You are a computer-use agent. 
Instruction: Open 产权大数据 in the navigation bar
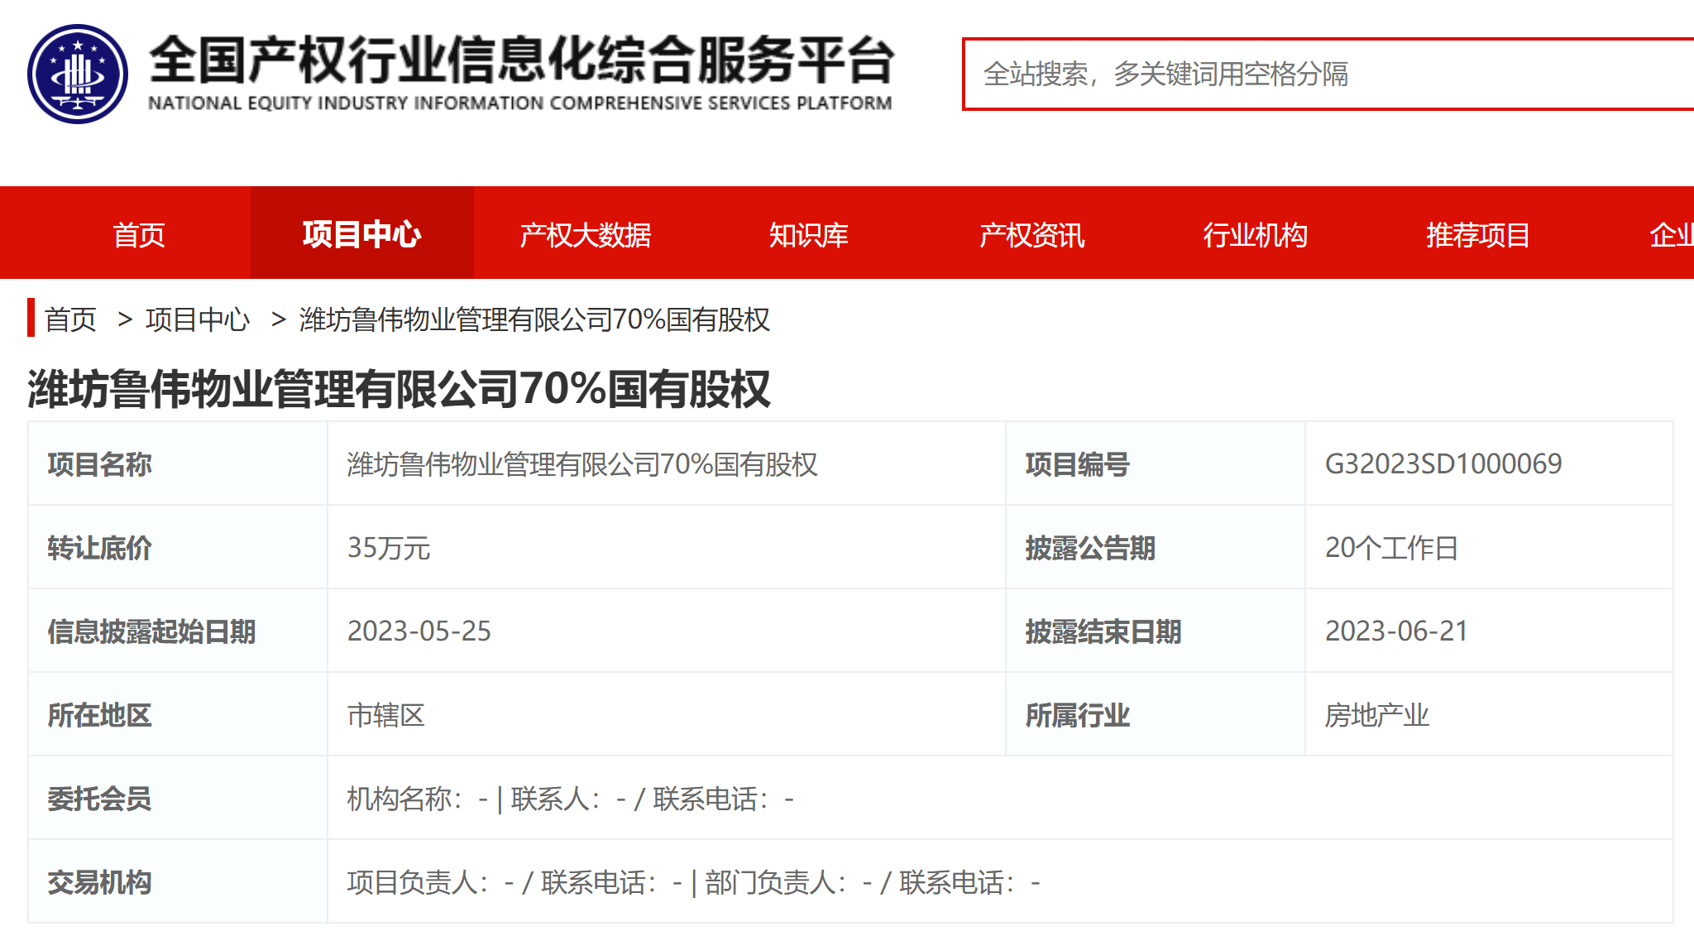click(x=586, y=235)
